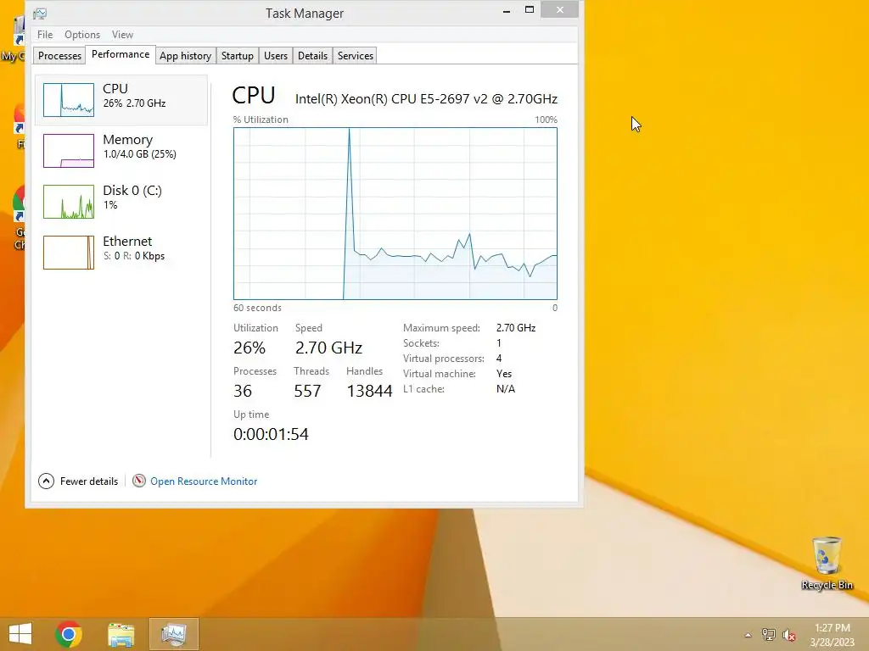869x651 pixels.
Task: Open the Services tab
Action: click(x=356, y=56)
